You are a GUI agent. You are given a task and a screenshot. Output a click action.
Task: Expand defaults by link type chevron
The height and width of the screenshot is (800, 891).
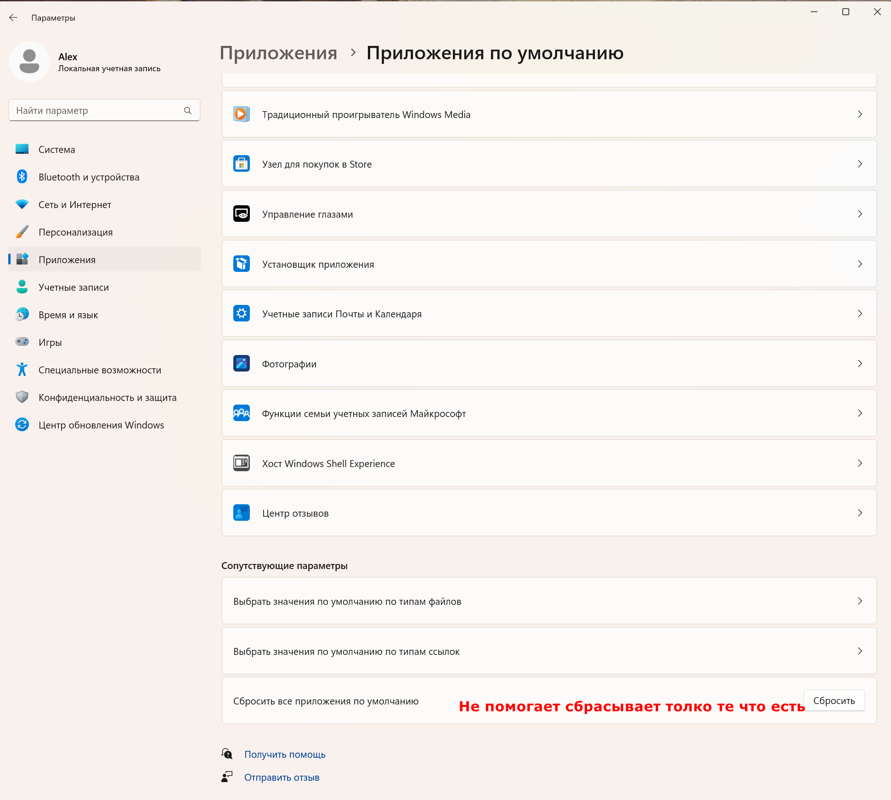[x=860, y=651]
